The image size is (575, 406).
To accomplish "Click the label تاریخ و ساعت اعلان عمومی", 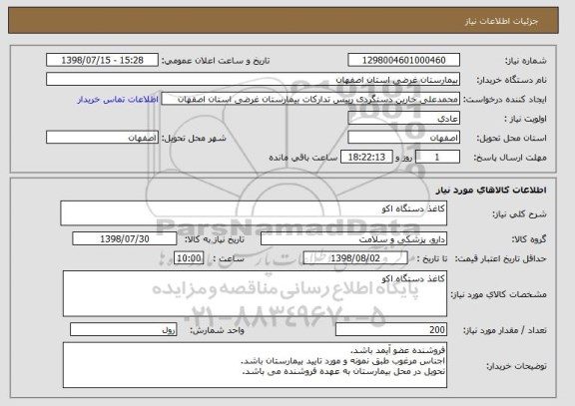I will [x=216, y=61].
